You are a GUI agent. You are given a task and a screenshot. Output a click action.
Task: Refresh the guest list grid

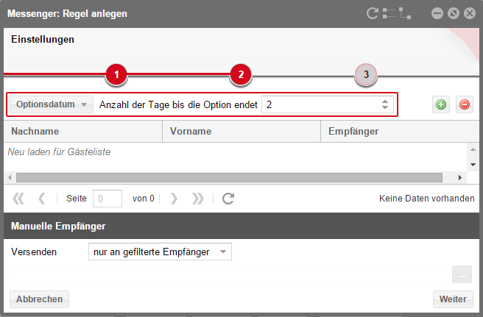228,198
